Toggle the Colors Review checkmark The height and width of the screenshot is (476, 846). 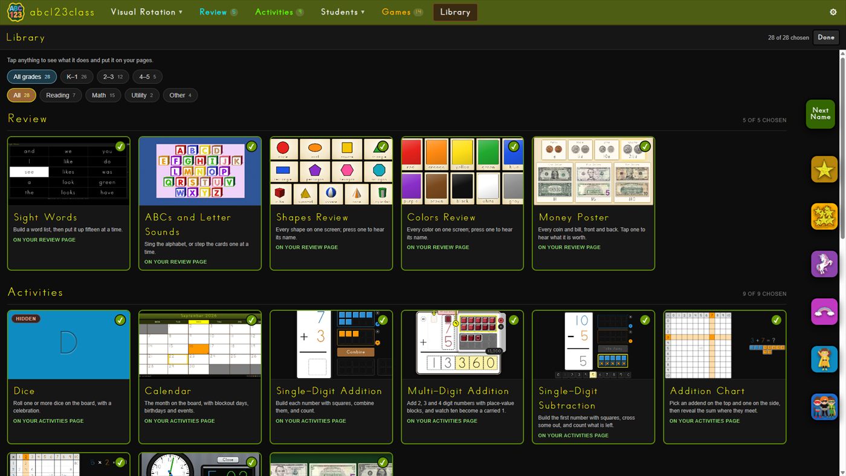point(514,146)
